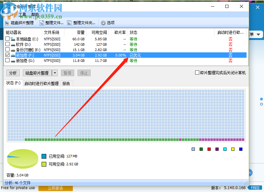This screenshot has height=192, width=264.
Task: Switch to the 启动时进行碎片整理 tab
Action: tap(42, 83)
